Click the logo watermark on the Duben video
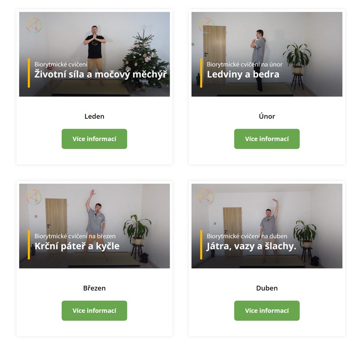 point(207,197)
